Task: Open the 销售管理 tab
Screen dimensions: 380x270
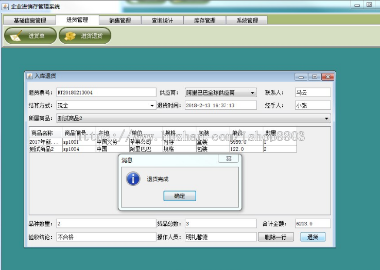Action: (x=120, y=21)
